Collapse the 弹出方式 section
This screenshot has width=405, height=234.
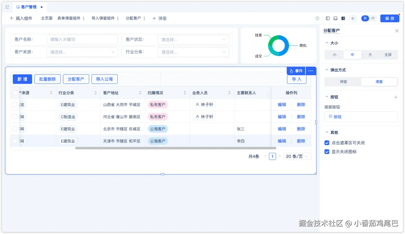tap(327, 70)
